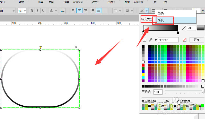Click 更多 more colors button
The height and width of the screenshot is (119, 205).
click(x=197, y=40)
